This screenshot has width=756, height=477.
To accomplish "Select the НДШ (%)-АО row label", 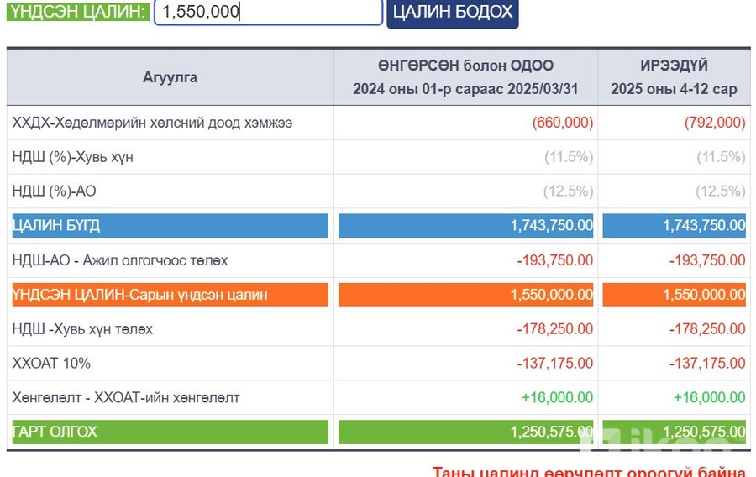I will (x=55, y=191).
